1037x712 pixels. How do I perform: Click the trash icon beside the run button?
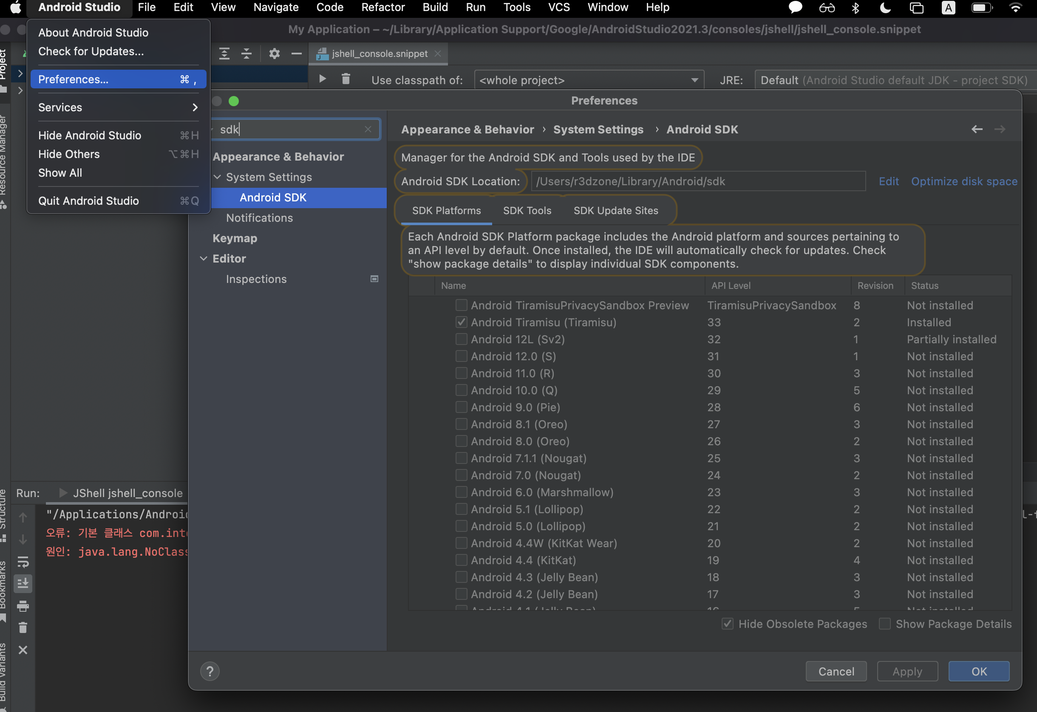pyautogui.click(x=346, y=79)
